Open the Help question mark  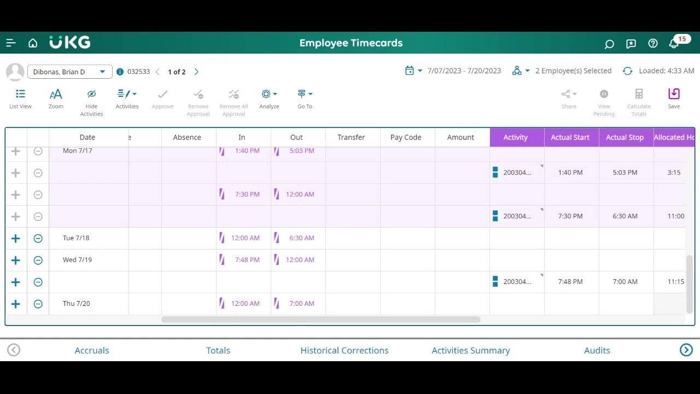[653, 44]
